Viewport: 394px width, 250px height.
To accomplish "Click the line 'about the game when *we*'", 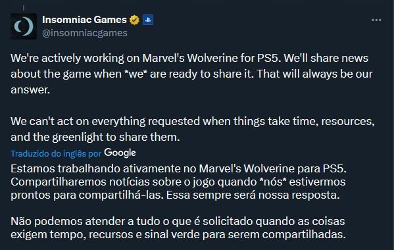I will [x=191, y=74].
